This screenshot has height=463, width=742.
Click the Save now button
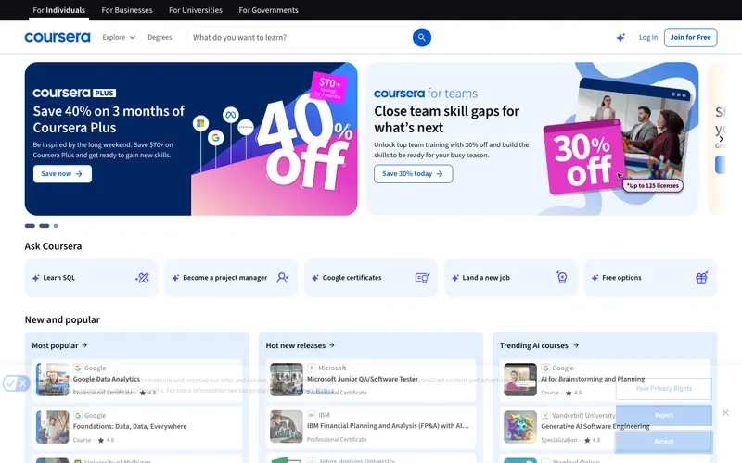(62, 174)
